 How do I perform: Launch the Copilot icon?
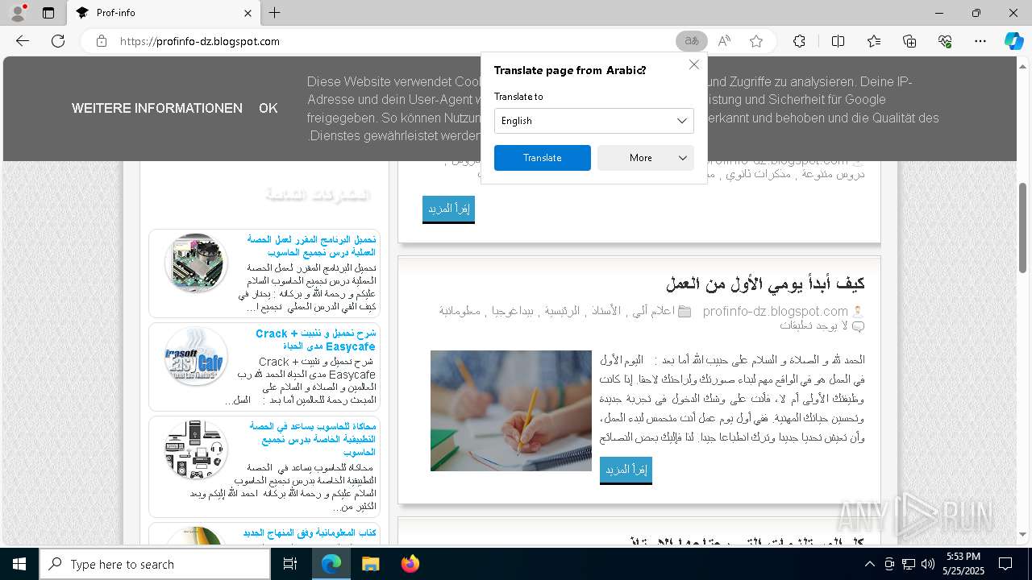tap(1013, 41)
